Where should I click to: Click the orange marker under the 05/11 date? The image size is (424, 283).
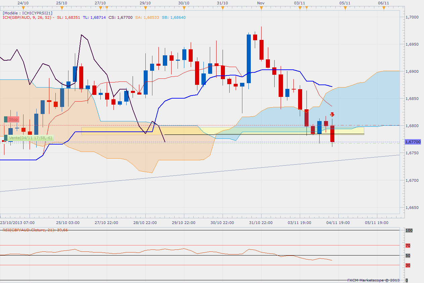345,7
